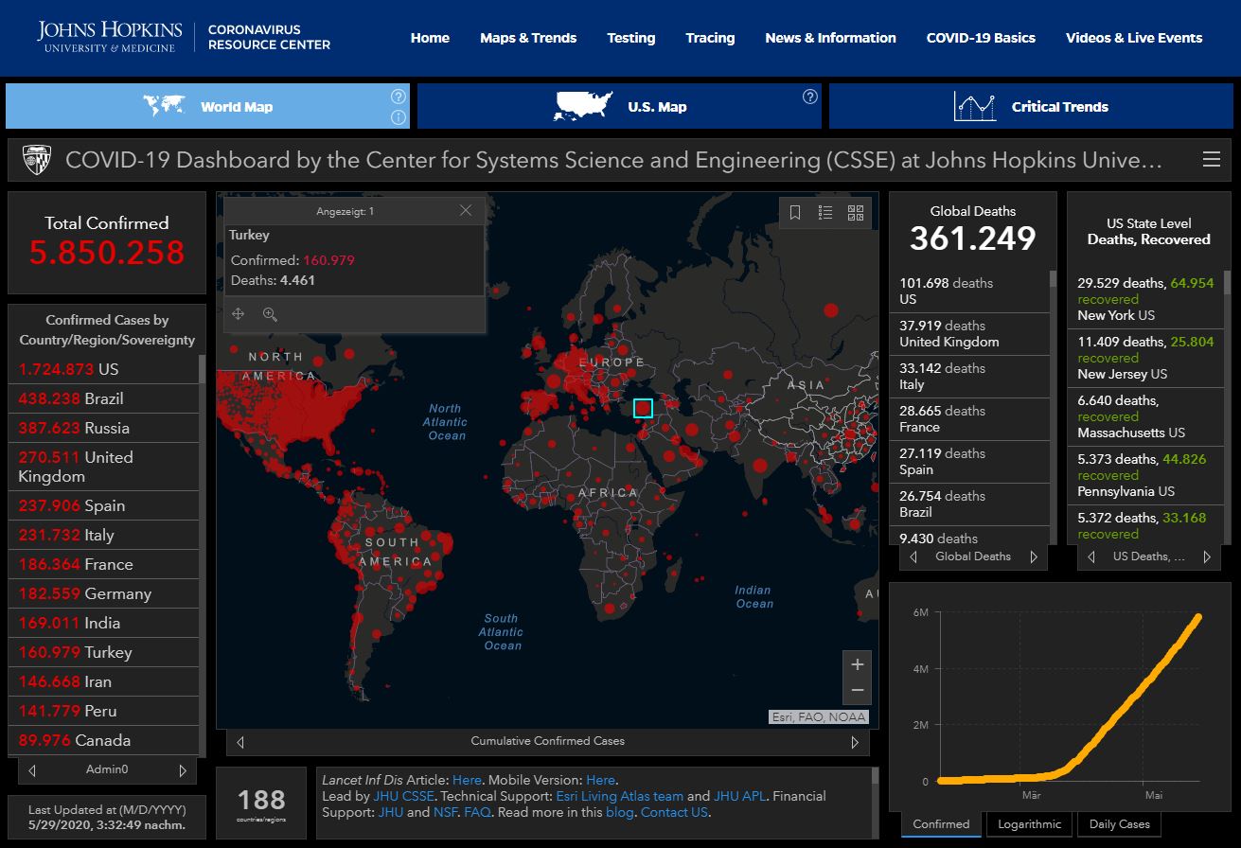This screenshot has height=848, width=1241.
Task: Select India in confirmed cases list
Action: pos(103,623)
